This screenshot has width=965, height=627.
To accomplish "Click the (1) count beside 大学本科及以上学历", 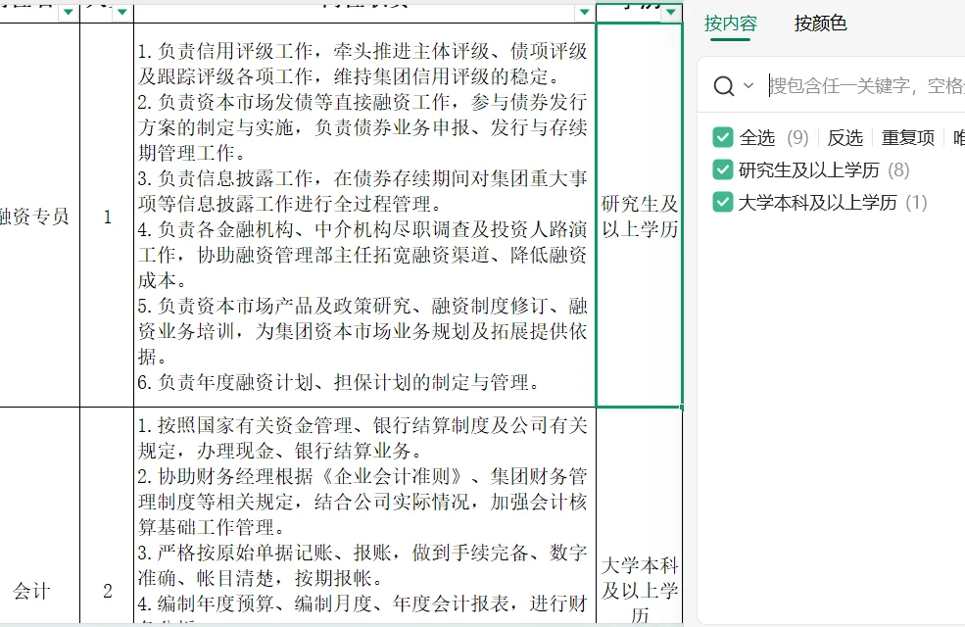I will pyautogui.click(x=916, y=203).
